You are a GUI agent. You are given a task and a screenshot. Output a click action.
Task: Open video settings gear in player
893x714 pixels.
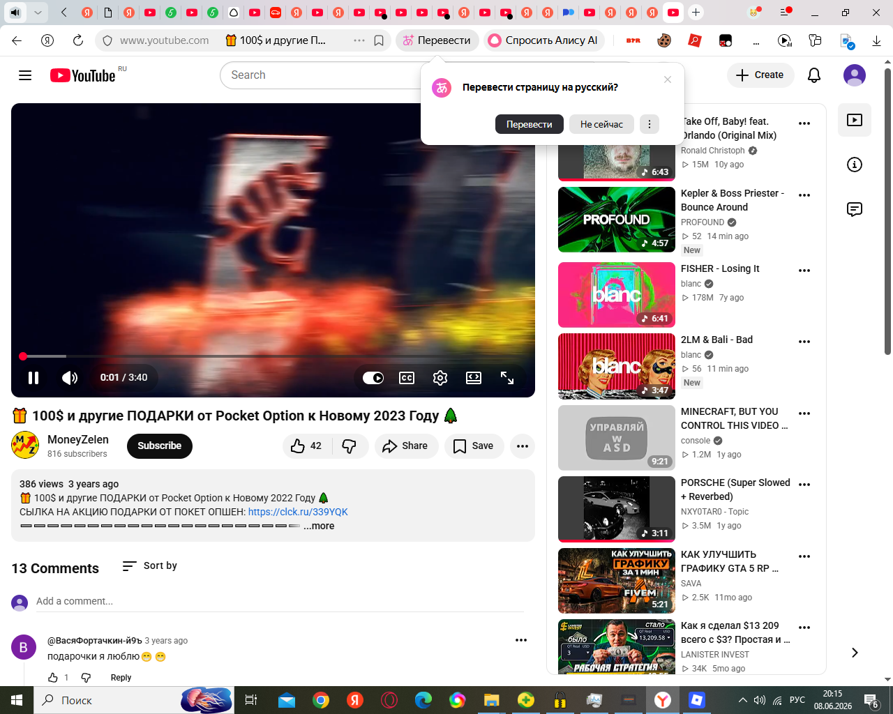click(x=440, y=378)
